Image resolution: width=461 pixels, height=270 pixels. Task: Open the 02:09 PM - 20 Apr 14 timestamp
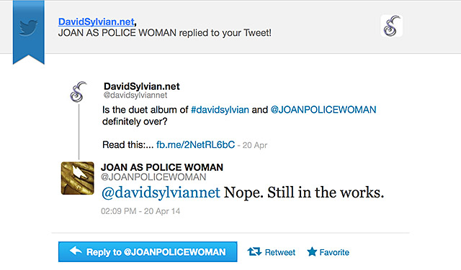[x=140, y=211]
